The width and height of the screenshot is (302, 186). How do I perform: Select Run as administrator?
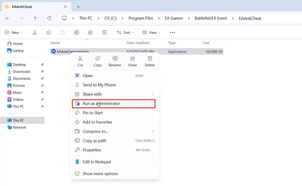tap(114, 103)
